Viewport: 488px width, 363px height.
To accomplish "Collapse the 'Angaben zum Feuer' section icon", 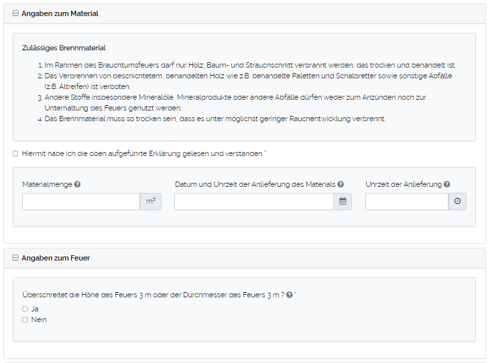I will 15,258.
